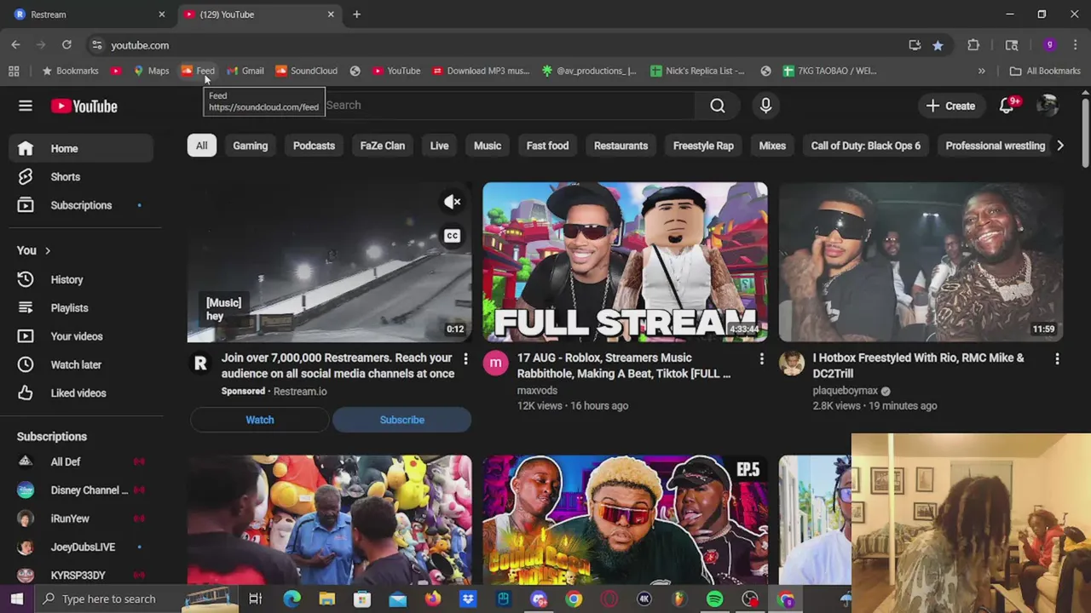The width and height of the screenshot is (1091, 613).
Task: Expand the You section chevron
Action: pyautogui.click(x=48, y=251)
